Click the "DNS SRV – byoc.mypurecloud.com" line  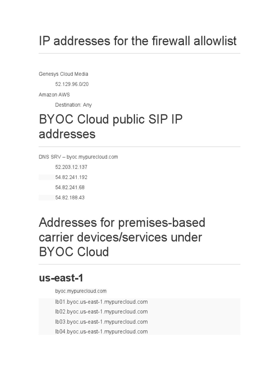point(78,157)
